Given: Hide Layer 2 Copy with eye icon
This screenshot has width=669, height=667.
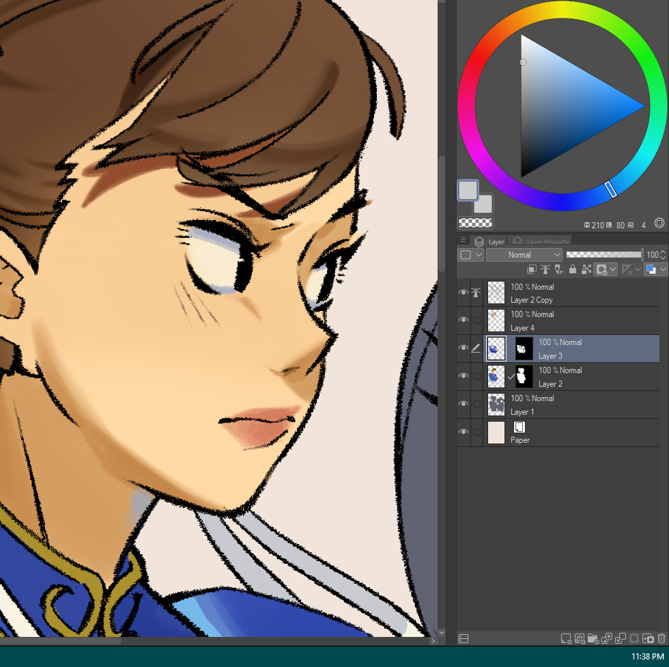Looking at the screenshot, I should coord(464,292).
